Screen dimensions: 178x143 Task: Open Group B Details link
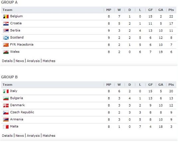(7, 136)
